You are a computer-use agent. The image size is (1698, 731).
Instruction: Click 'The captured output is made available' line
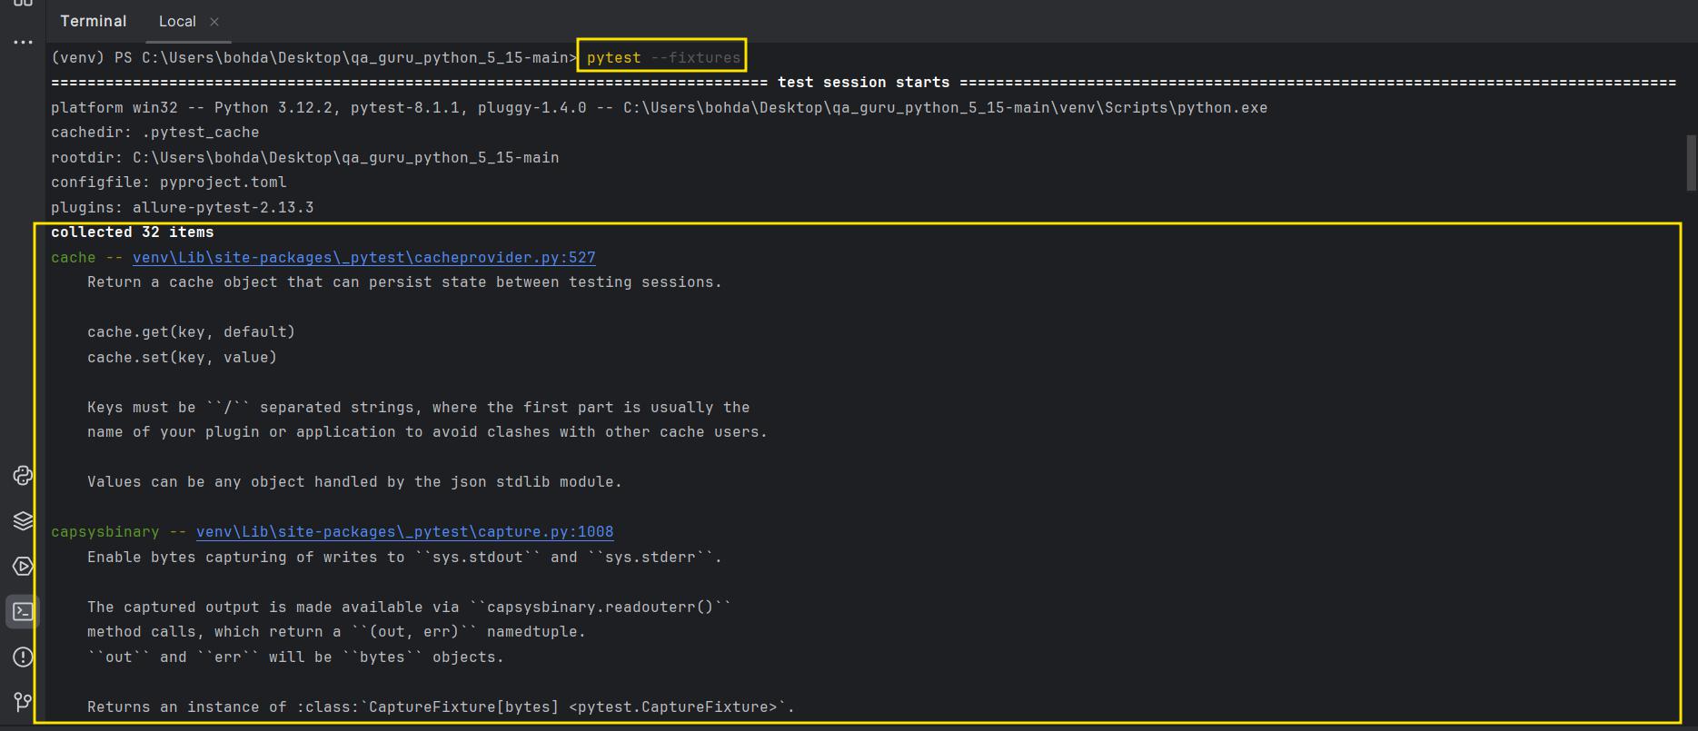[x=409, y=607]
